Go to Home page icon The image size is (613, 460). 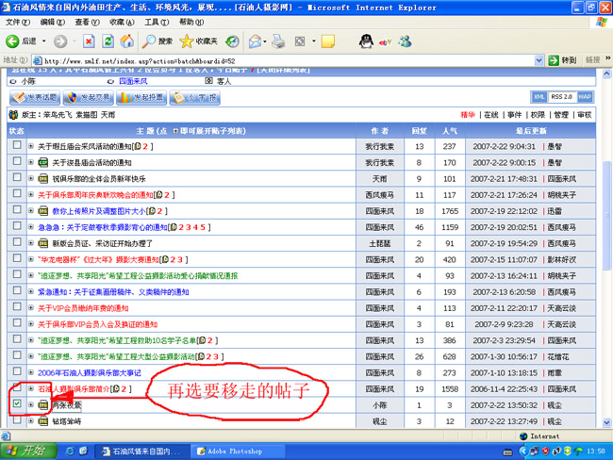pyautogui.click(x=126, y=41)
